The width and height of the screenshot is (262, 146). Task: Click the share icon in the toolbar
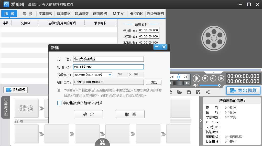click(x=208, y=92)
